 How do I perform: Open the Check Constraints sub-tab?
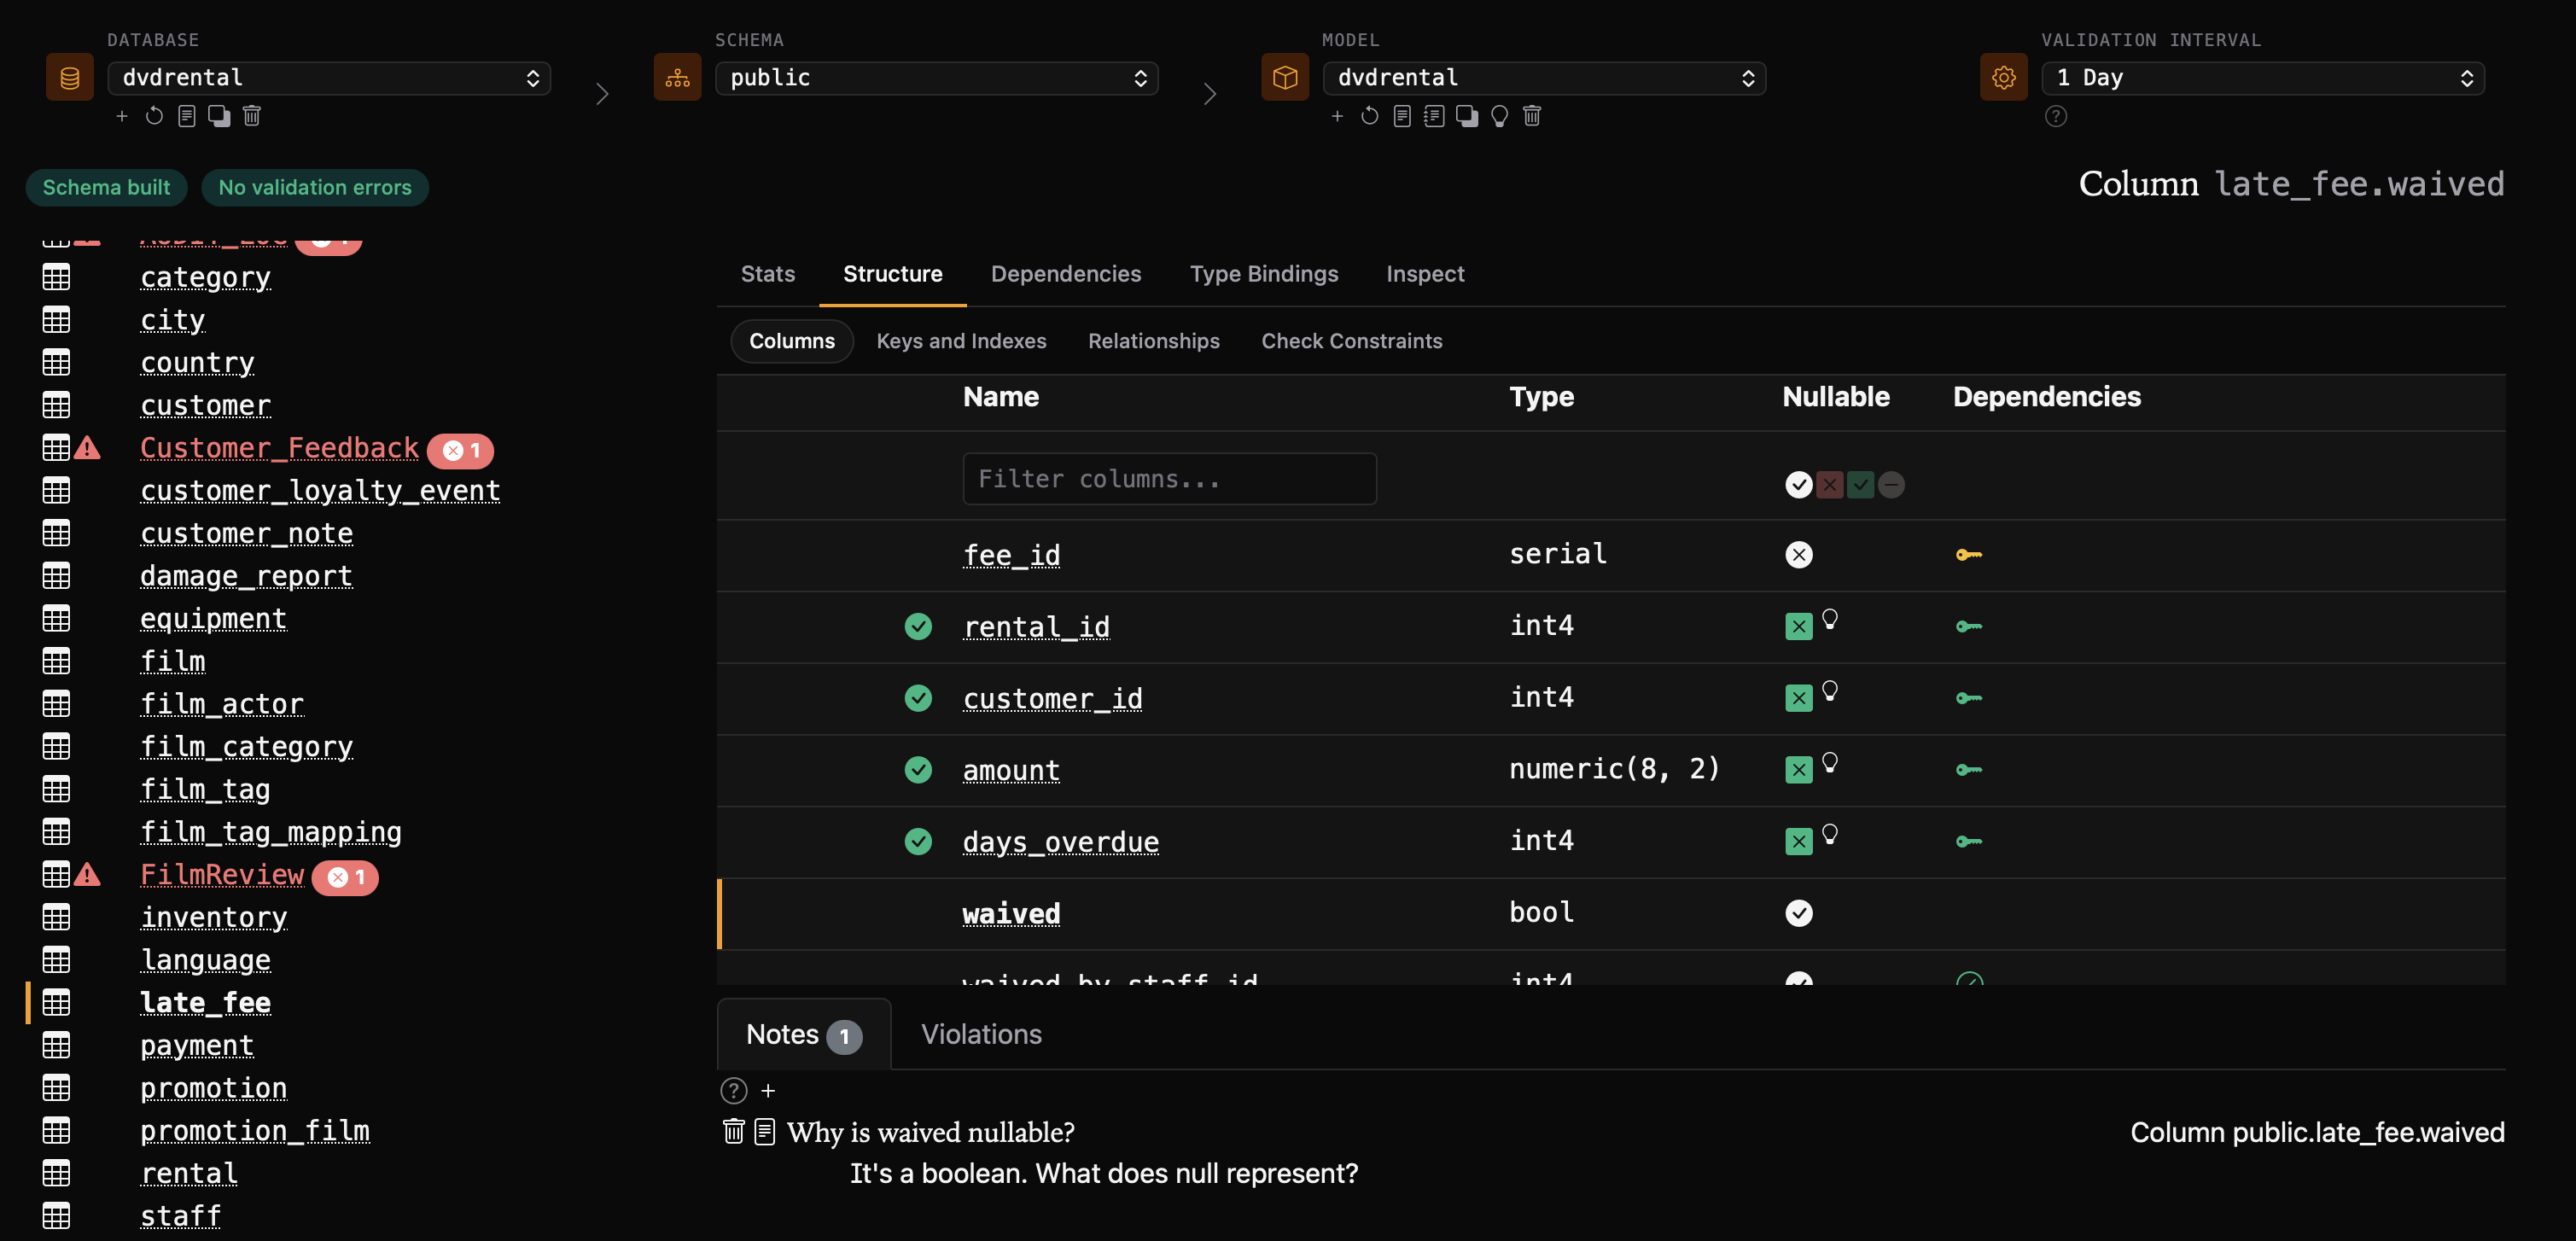(1352, 341)
